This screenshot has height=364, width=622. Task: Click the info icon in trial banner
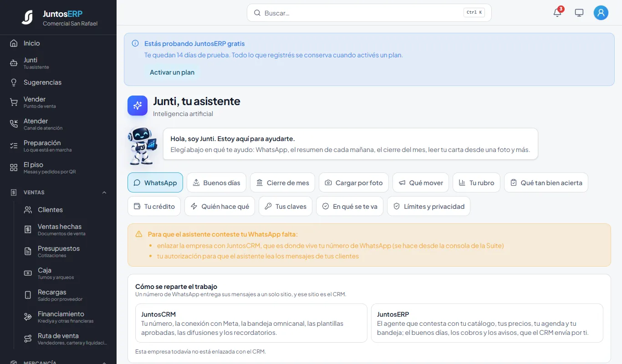coord(135,44)
